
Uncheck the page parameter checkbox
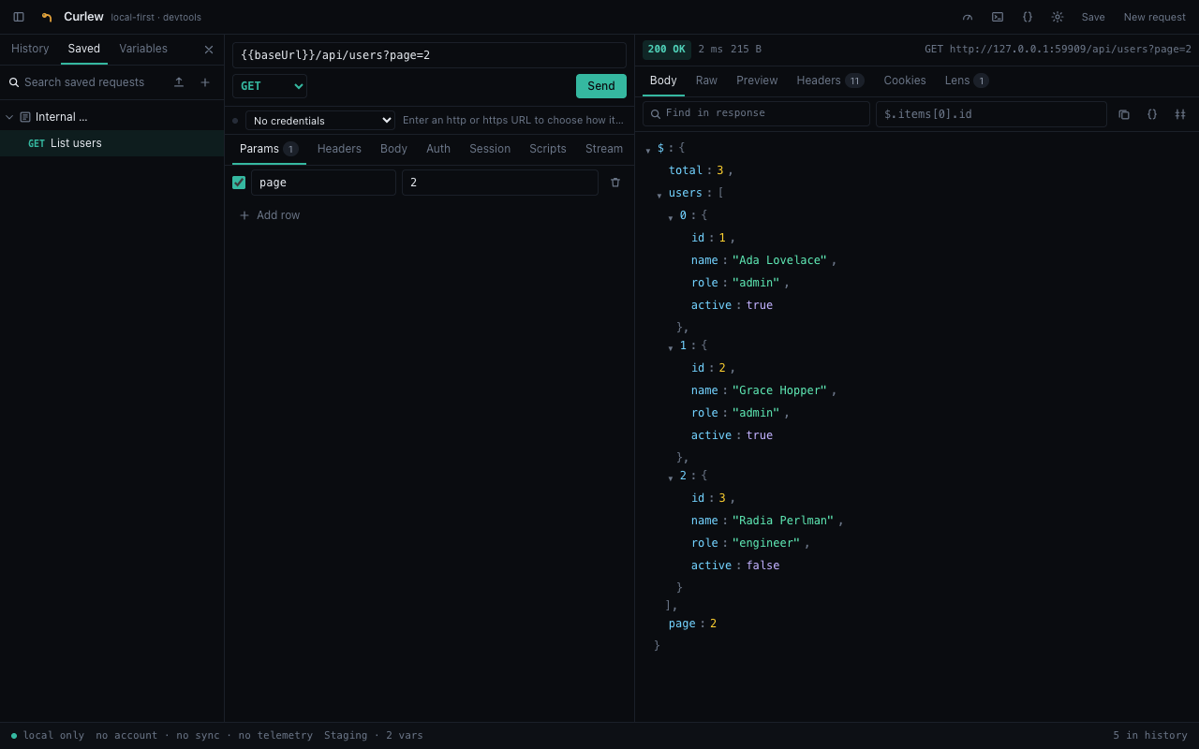[239, 183]
